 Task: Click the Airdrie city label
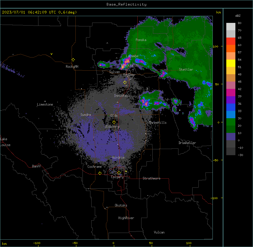(x=118, y=158)
